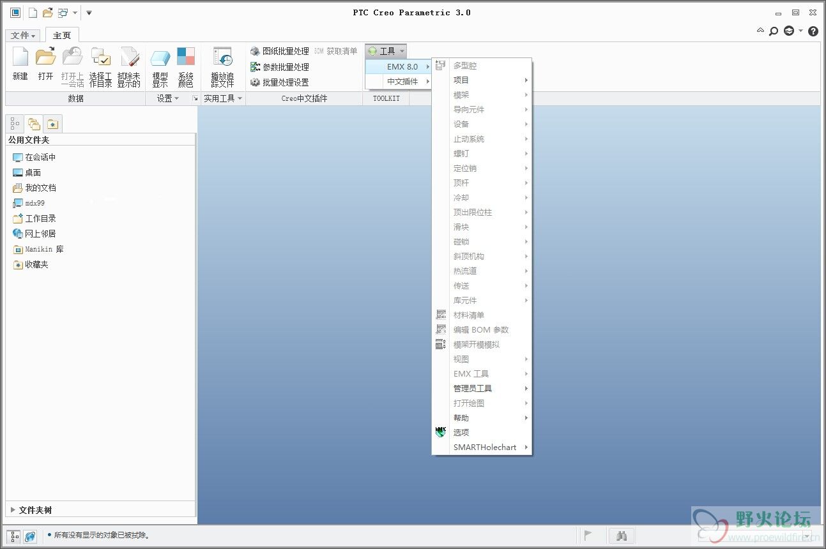
Task: Select Manikin 库 entry
Action: click(x=38, y=249)
